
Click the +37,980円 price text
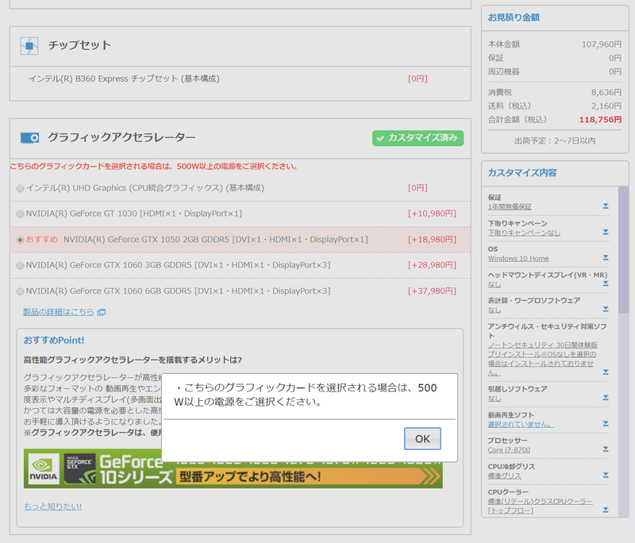[432, 291]
